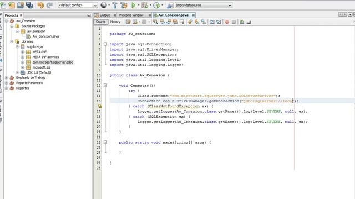Open the default config combo box
Image resolution: width=355 pixels, height=199 pixels.
click(x=78, y=5)
